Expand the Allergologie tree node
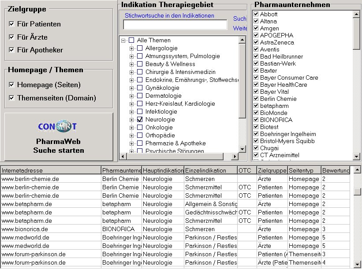This screenshot has height=269, width=362. point(131,48)
